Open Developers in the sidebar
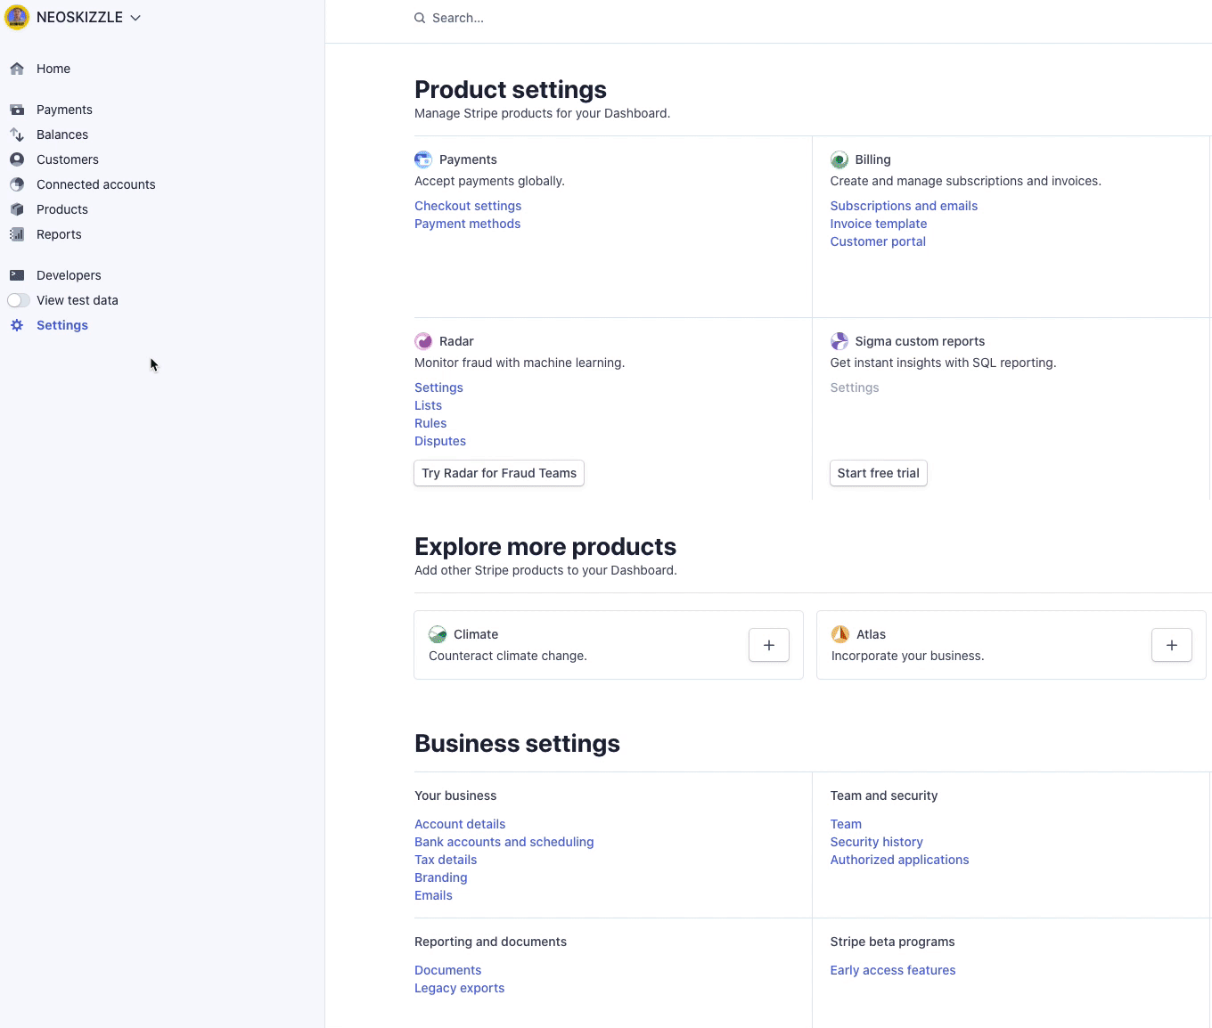The height and width of the screenshot is (1028, 1212). (x=69, y=275)
